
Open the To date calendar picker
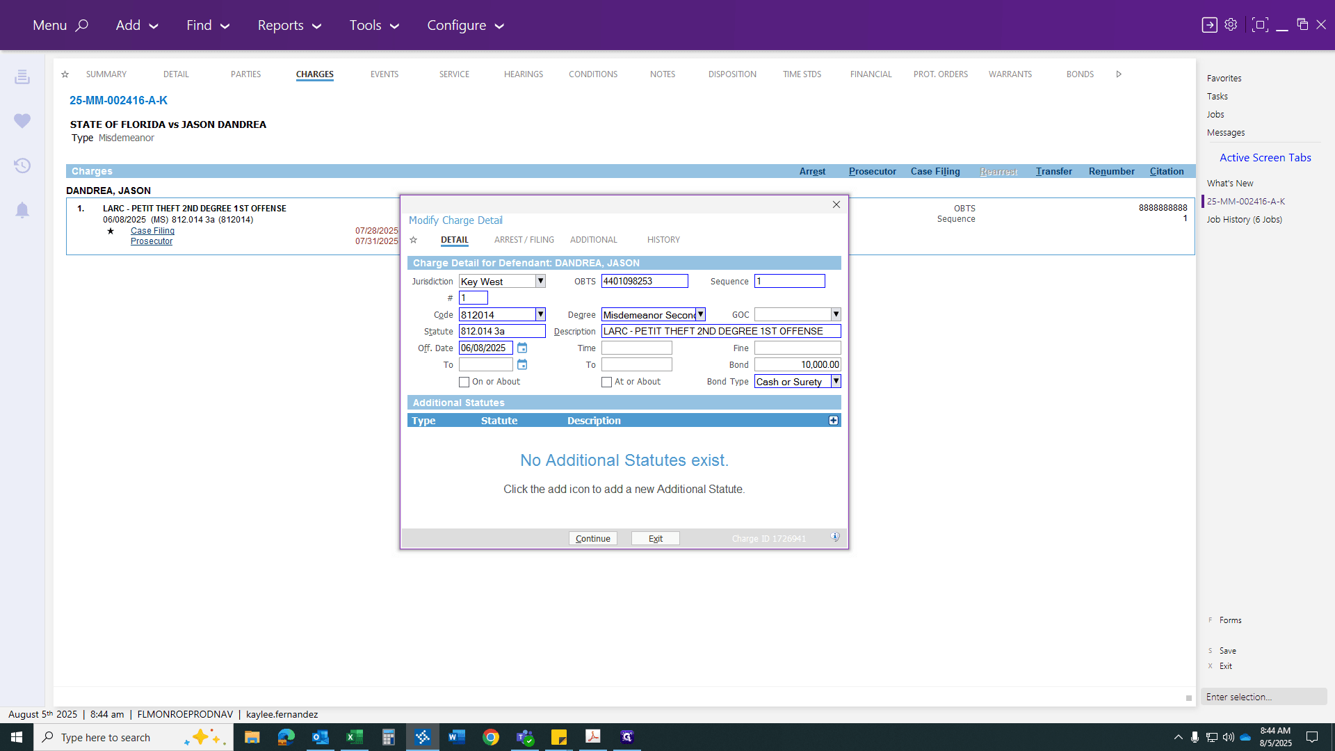tap(522, 364)
